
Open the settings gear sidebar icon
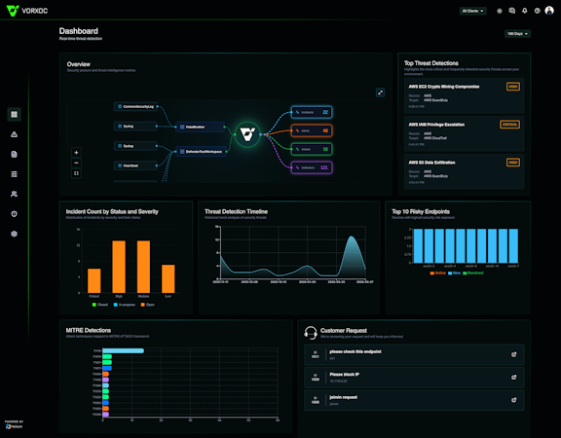[14, 234]
